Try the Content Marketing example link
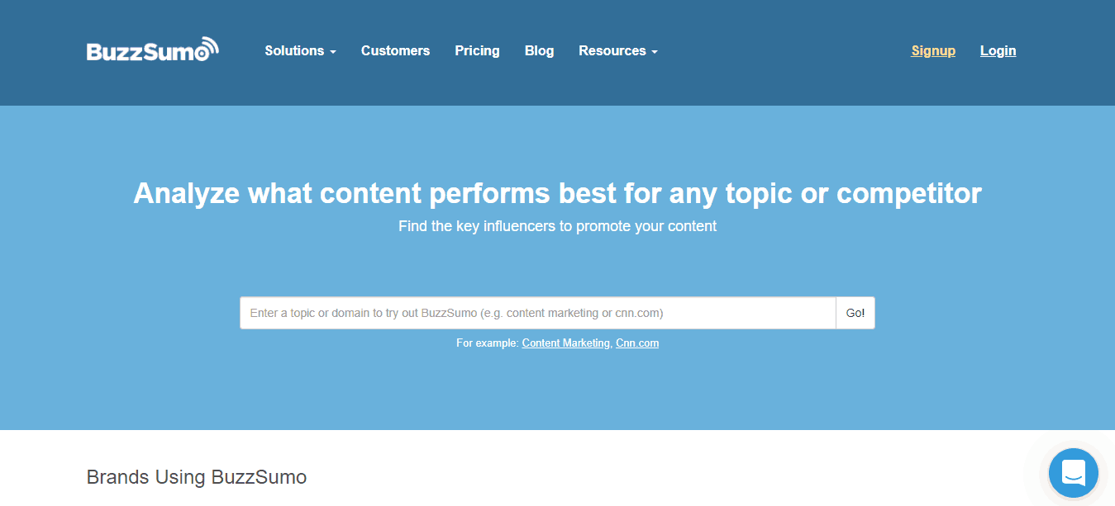The height and width of the screenshot is (506, 1115). click(x=566, y=343)
